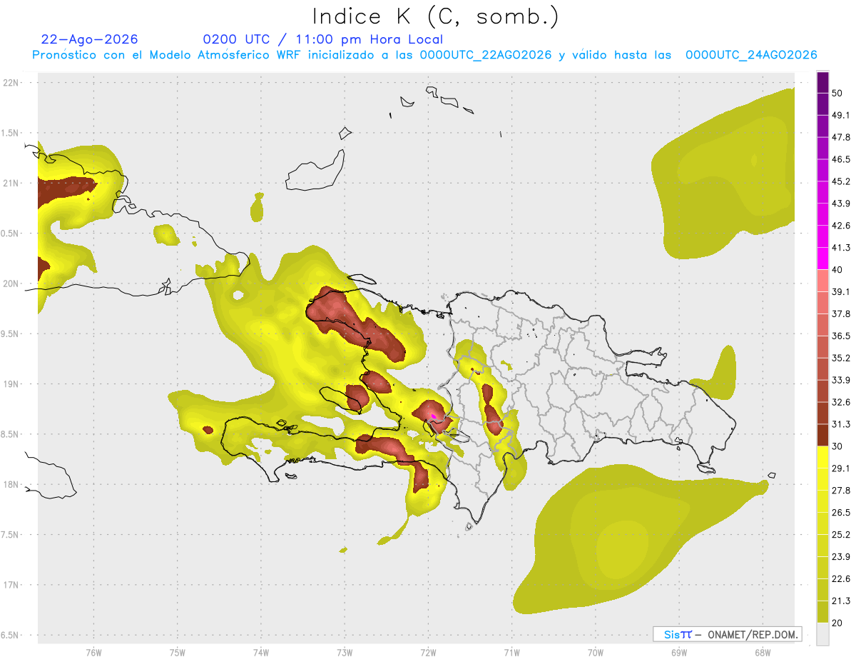Click the 'SisTT - ONAMET/REP.DOM.' credit box
Screen dimensions: 856x662
[x=728, y=634]
